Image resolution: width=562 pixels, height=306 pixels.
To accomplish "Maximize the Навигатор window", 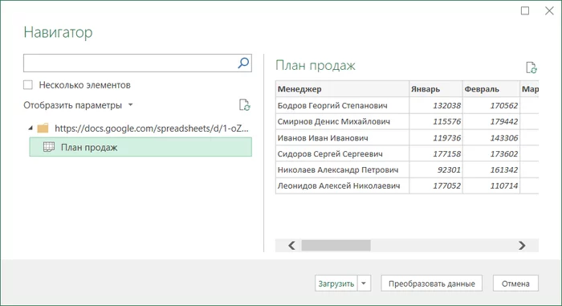I will [525, 10].
